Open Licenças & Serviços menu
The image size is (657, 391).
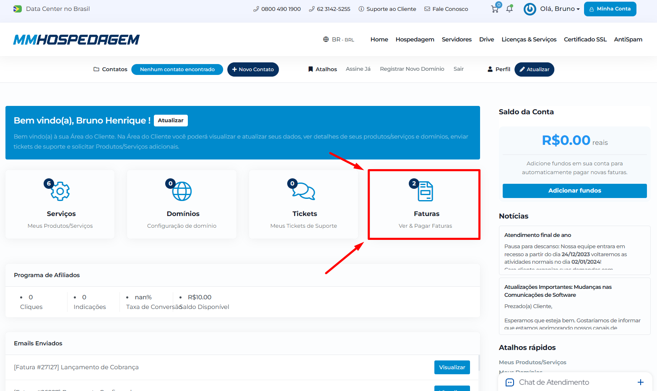[529, 39]
